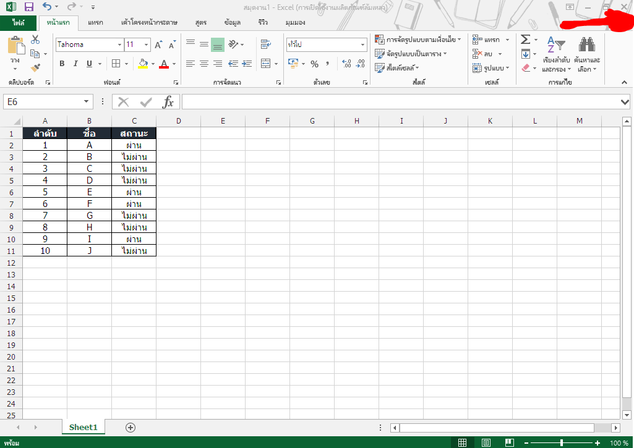Switch to Normal view in status bar

(462, 443)
